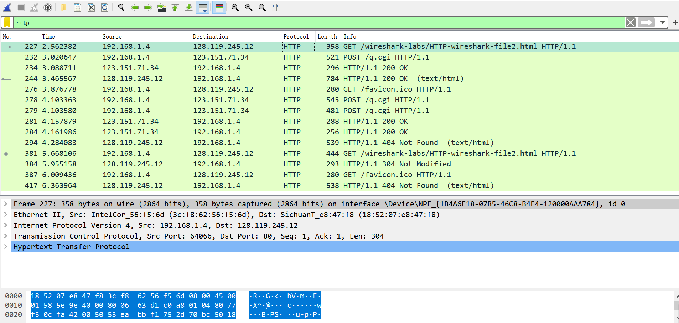Close the current capture file
This screenshot has height=323, width=679.
[91, 7]
